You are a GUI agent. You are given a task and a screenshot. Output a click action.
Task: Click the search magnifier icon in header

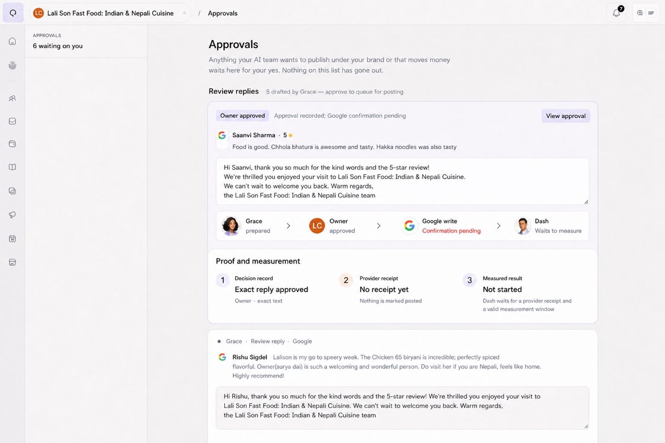pos(640,13)
